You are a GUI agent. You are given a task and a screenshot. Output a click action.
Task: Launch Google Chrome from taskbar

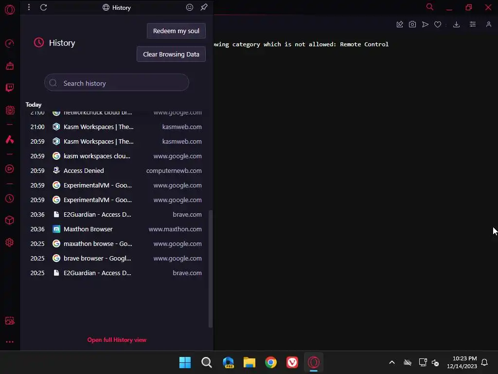click(271, 362)
